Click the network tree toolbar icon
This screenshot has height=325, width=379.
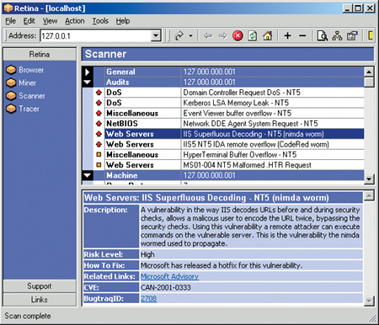[337, 35]
